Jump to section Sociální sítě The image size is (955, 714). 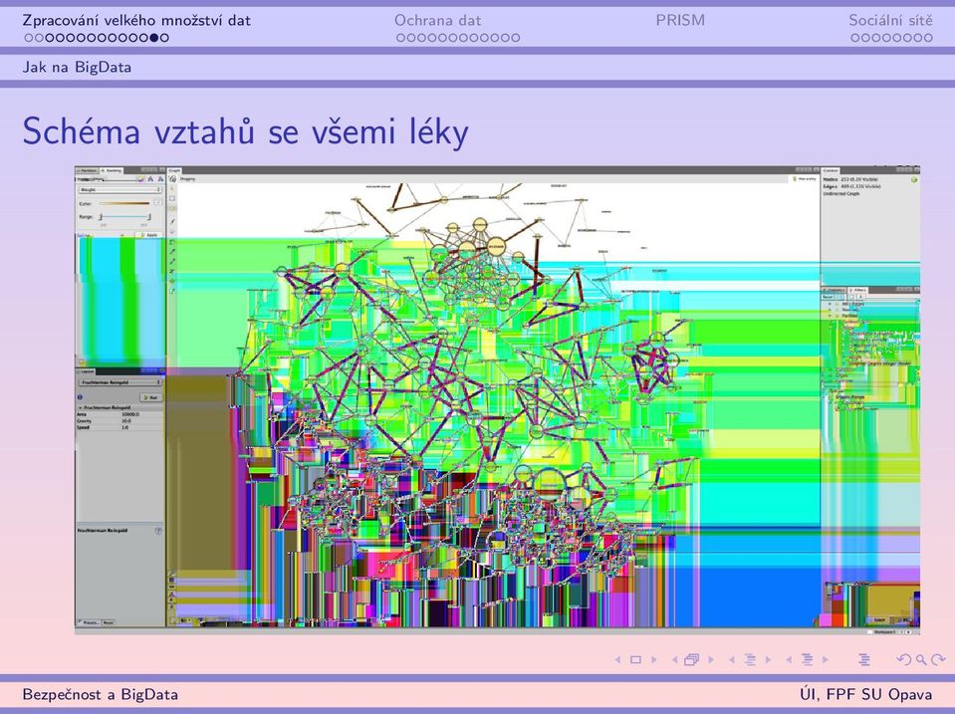point(890,20)
